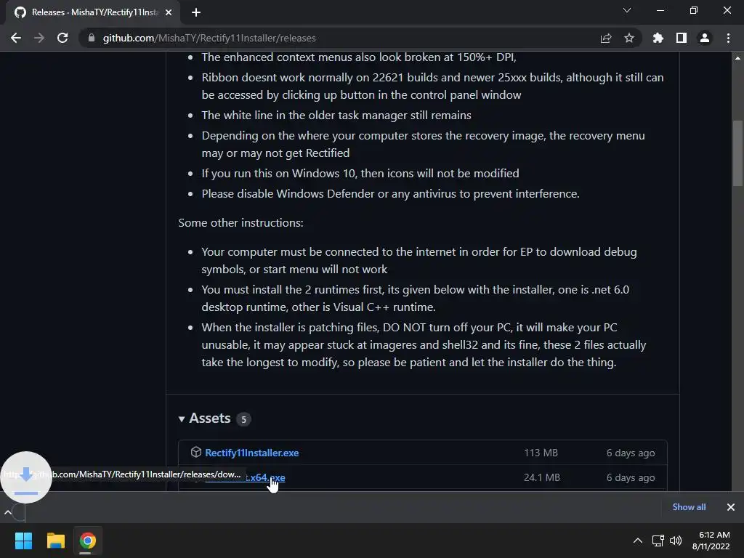Download Rectify11Installer.exe
The height and width of the screenshot is (558, 744).
tap(251, 453)
